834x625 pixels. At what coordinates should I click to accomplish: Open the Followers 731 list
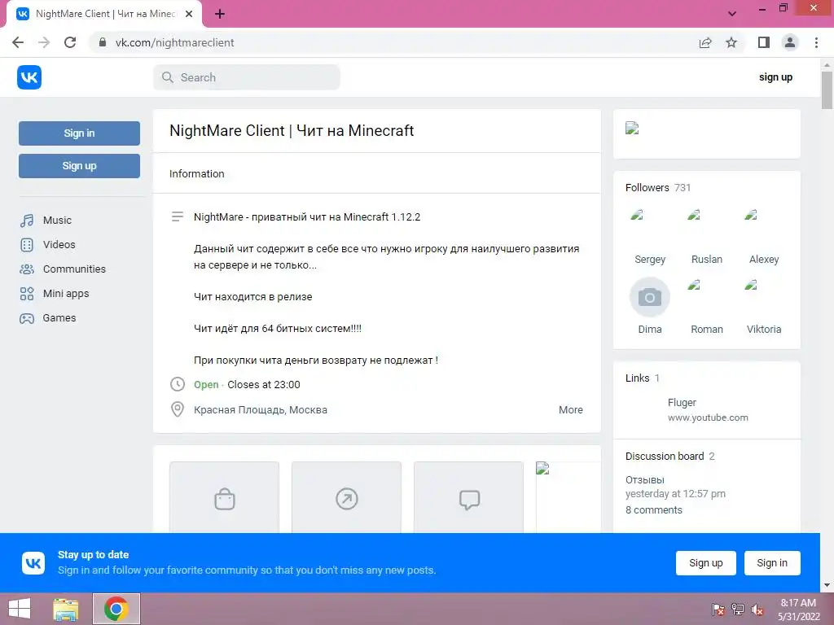[x=658, y=188]
